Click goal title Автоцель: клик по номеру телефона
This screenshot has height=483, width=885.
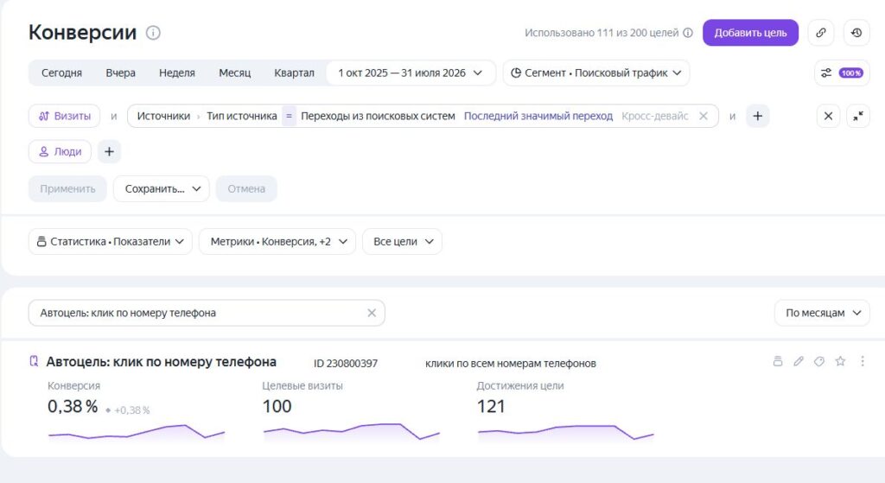161,362
